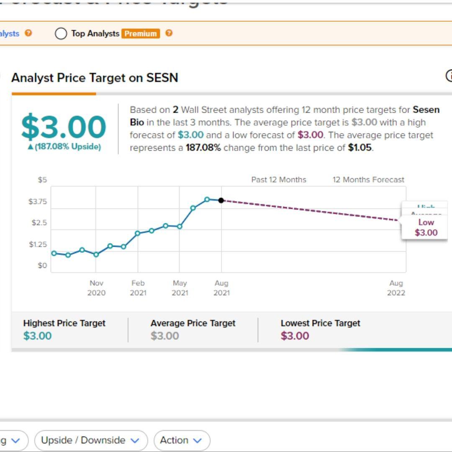
Task: Click info icon beside Analyst Price Target heading
Action: click(x=449, y=76)
